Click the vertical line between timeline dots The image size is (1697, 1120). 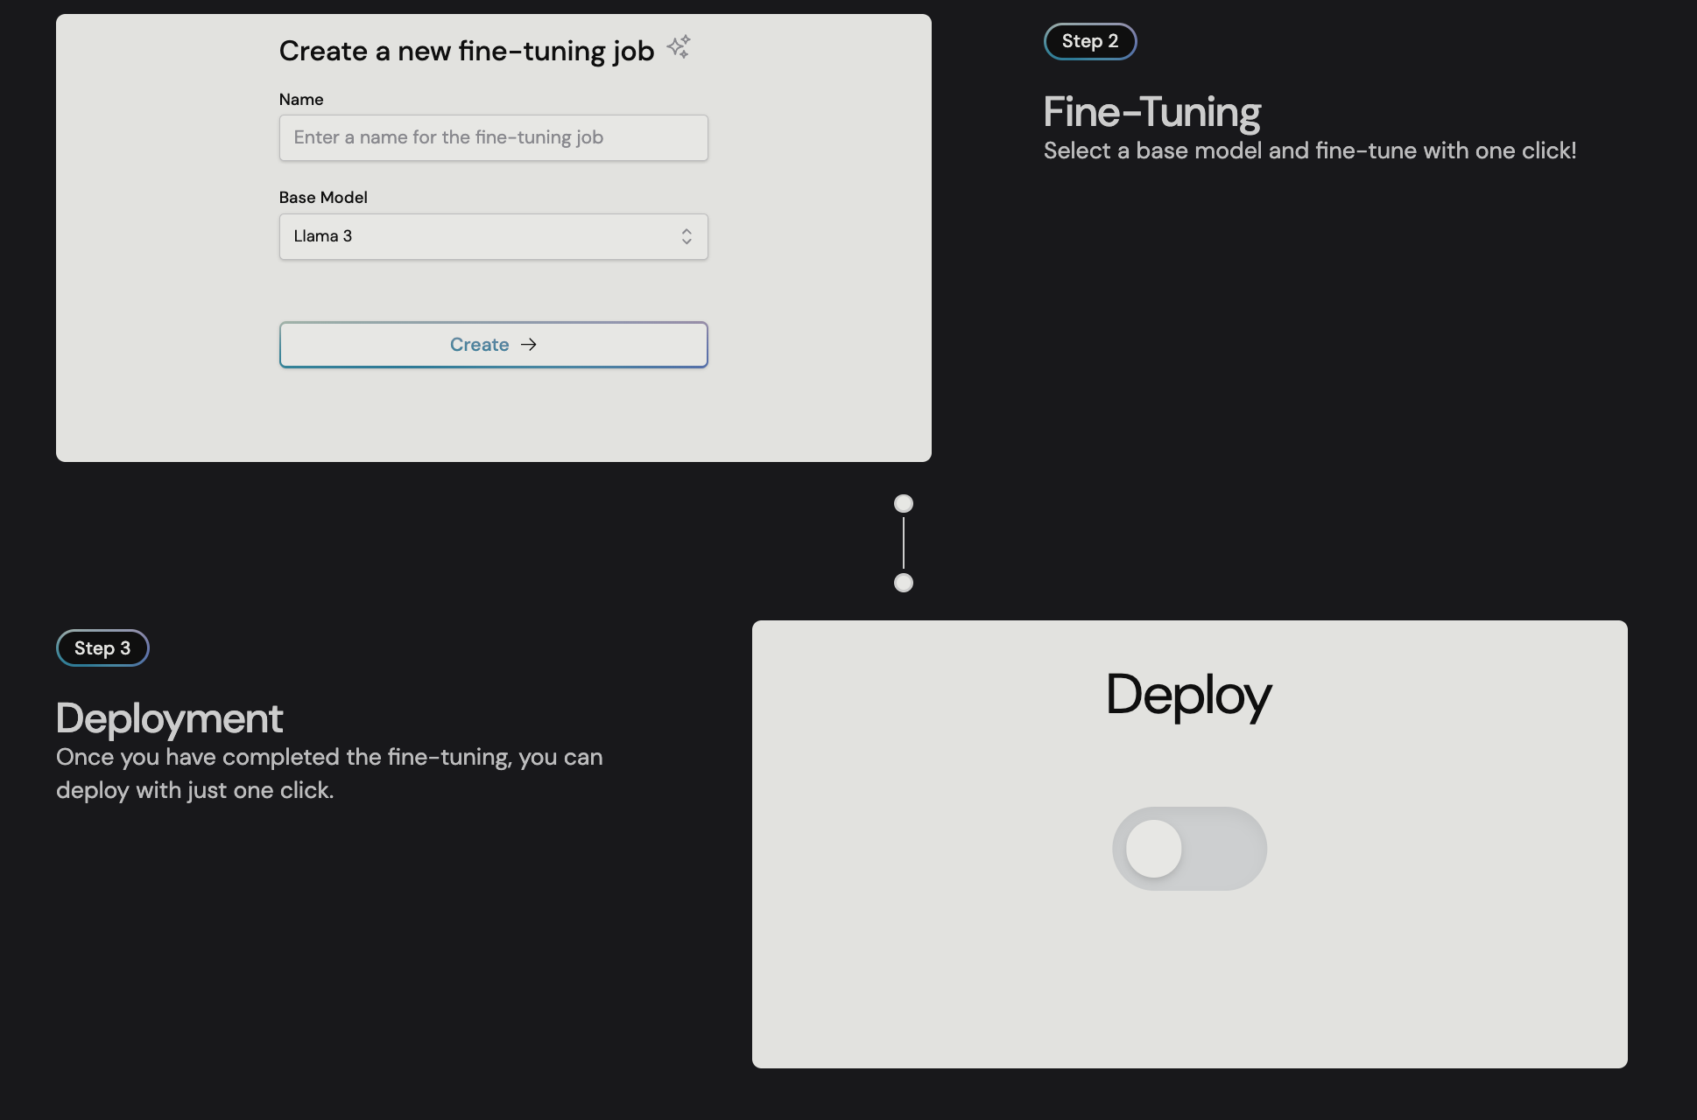[904, 543]
